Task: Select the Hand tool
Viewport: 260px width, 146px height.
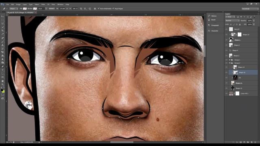Action: pos(2,81)
